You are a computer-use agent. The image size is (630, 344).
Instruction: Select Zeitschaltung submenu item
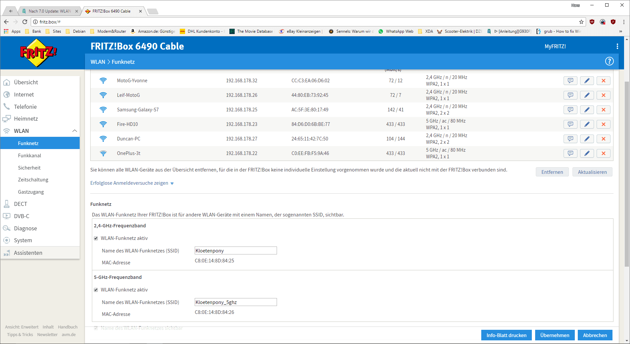point(40,180)
